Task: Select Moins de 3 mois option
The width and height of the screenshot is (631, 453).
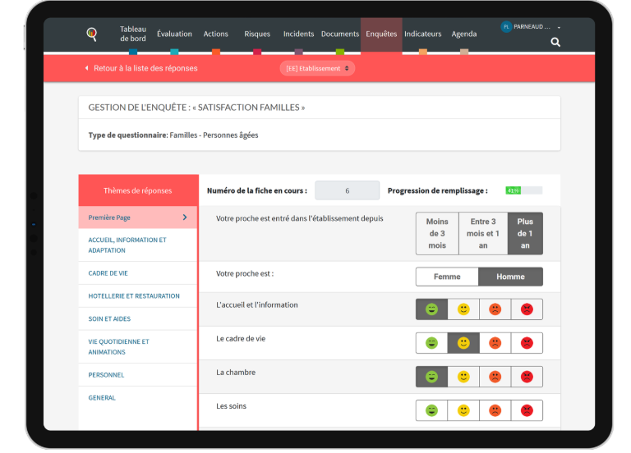Action: point(437,233)
